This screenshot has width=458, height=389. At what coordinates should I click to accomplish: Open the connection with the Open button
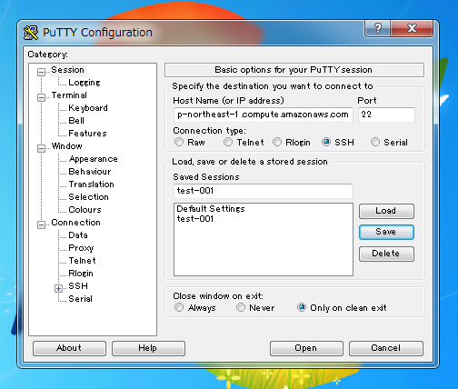[x=306, y=348]
